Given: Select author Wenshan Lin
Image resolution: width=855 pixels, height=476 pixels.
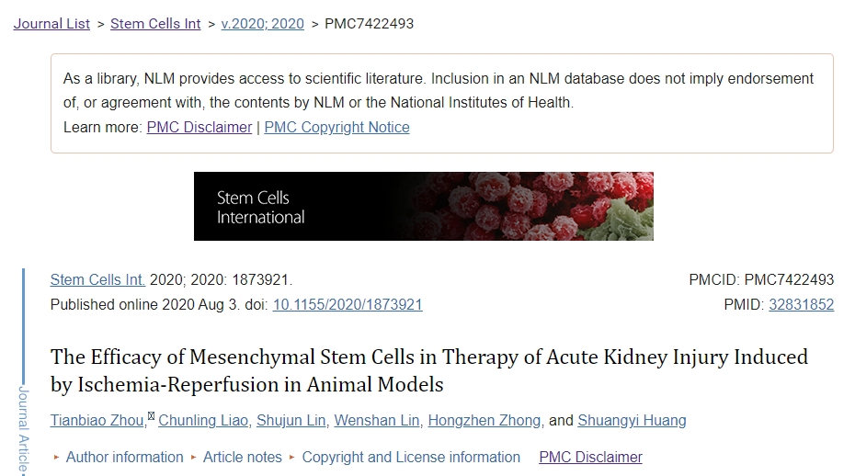Looking at the screenshot, I should (x=377, y=421).
